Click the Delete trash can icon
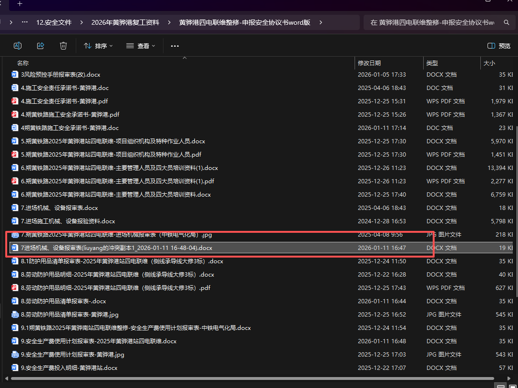Viewport: 518px width, 388px height. [x=63, y=46]
